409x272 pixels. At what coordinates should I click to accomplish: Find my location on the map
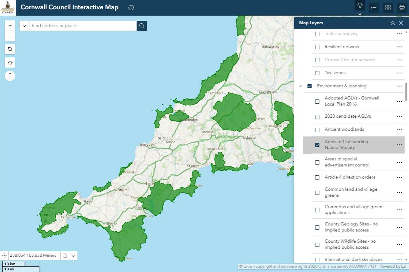click(10, 62)
